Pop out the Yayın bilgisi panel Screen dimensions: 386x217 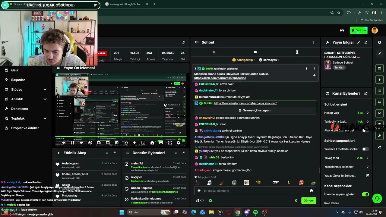point(366,42)
